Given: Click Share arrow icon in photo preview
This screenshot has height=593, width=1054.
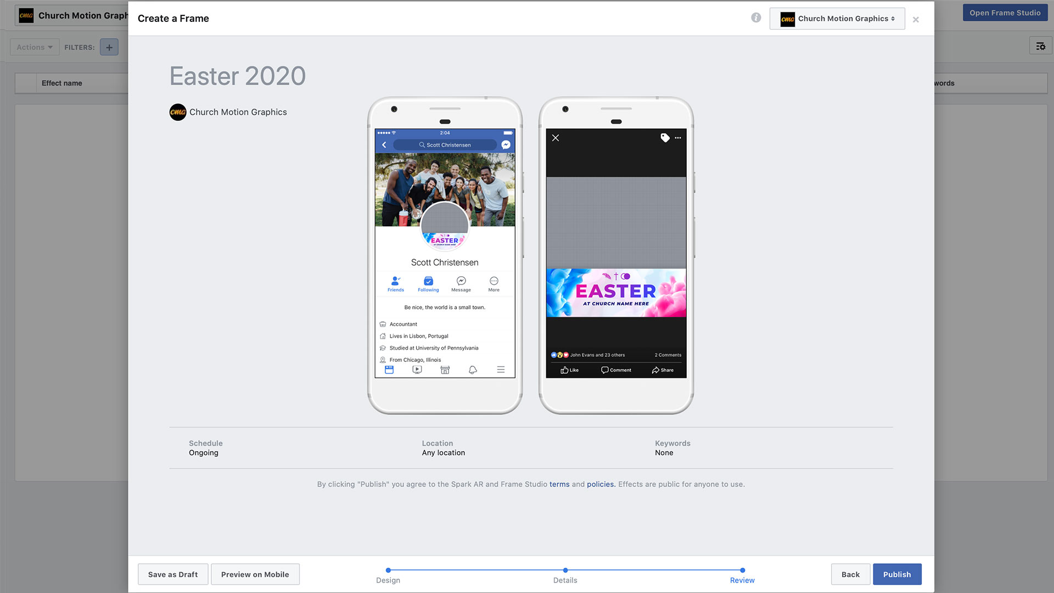Looking at the screenshot, I should 655,370.
